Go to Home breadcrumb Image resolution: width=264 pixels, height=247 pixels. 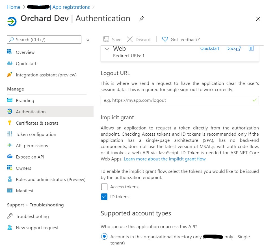(14, 7)
